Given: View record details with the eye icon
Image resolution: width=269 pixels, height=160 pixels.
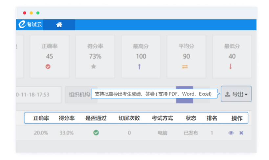Looking at the screenshot, I should pyautogui.click(x=231, y=133).
